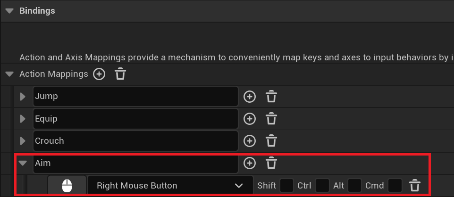Delete all Action Mappings with trash icon
The height and width of the screenshot is (197, 454).
pos(121,74)
